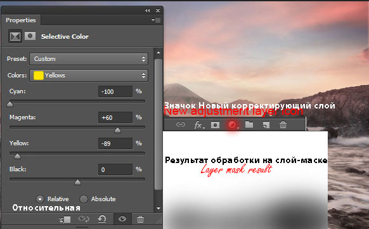The height and width of the screenshot is (229, 369).
Task: Click the link layers icon
Action: pyautogui.click(x=181, y=124)
